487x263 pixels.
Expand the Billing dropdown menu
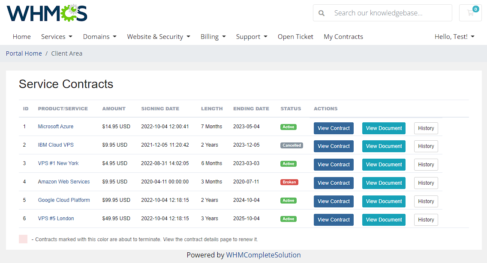coord(213,36)
